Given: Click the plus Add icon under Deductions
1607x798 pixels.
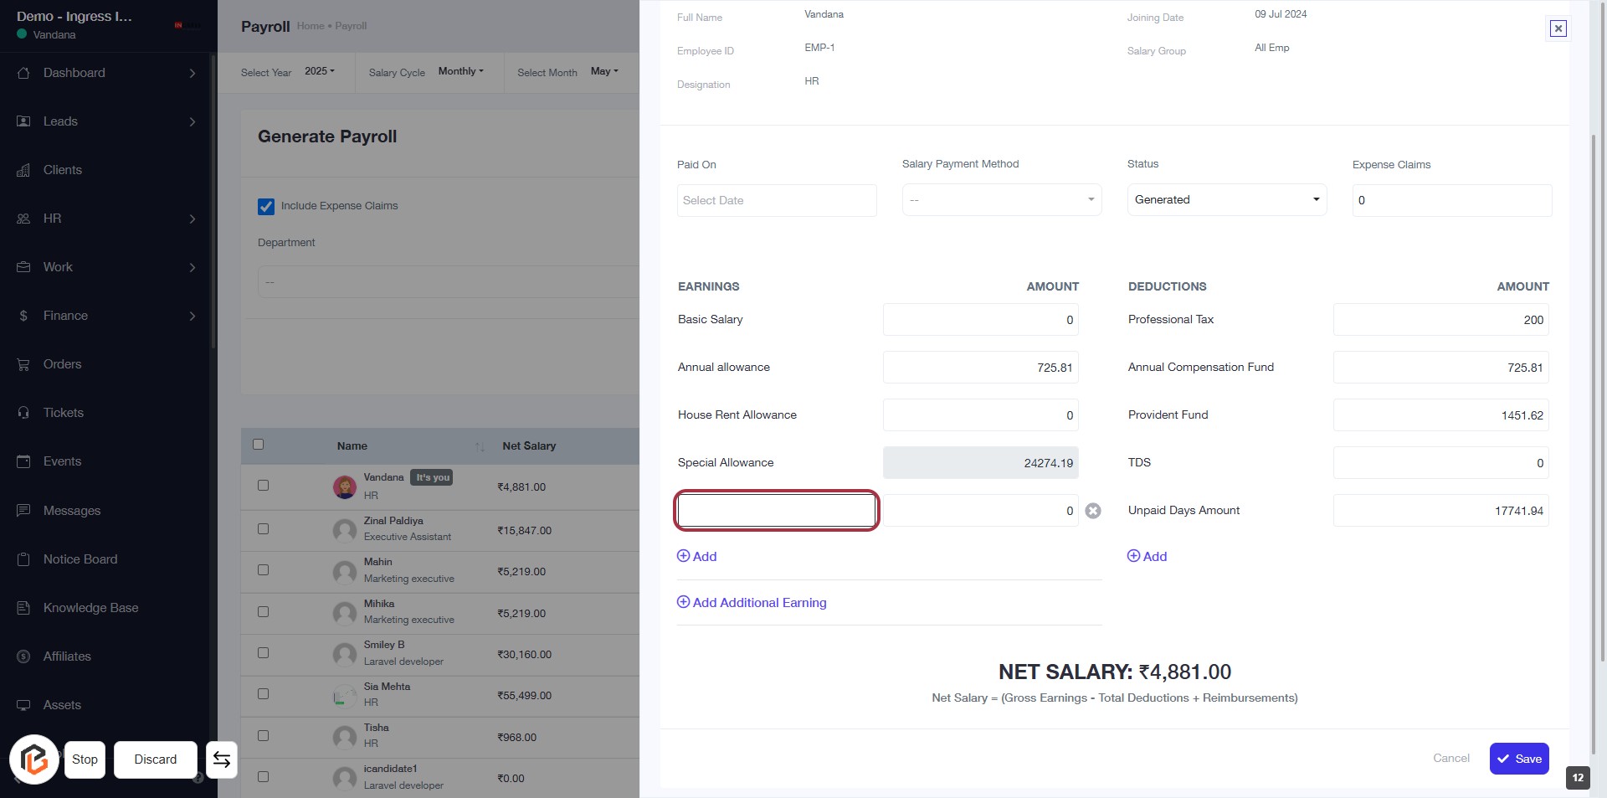Looking at the screenshot, I should (x=1134, y=556).
